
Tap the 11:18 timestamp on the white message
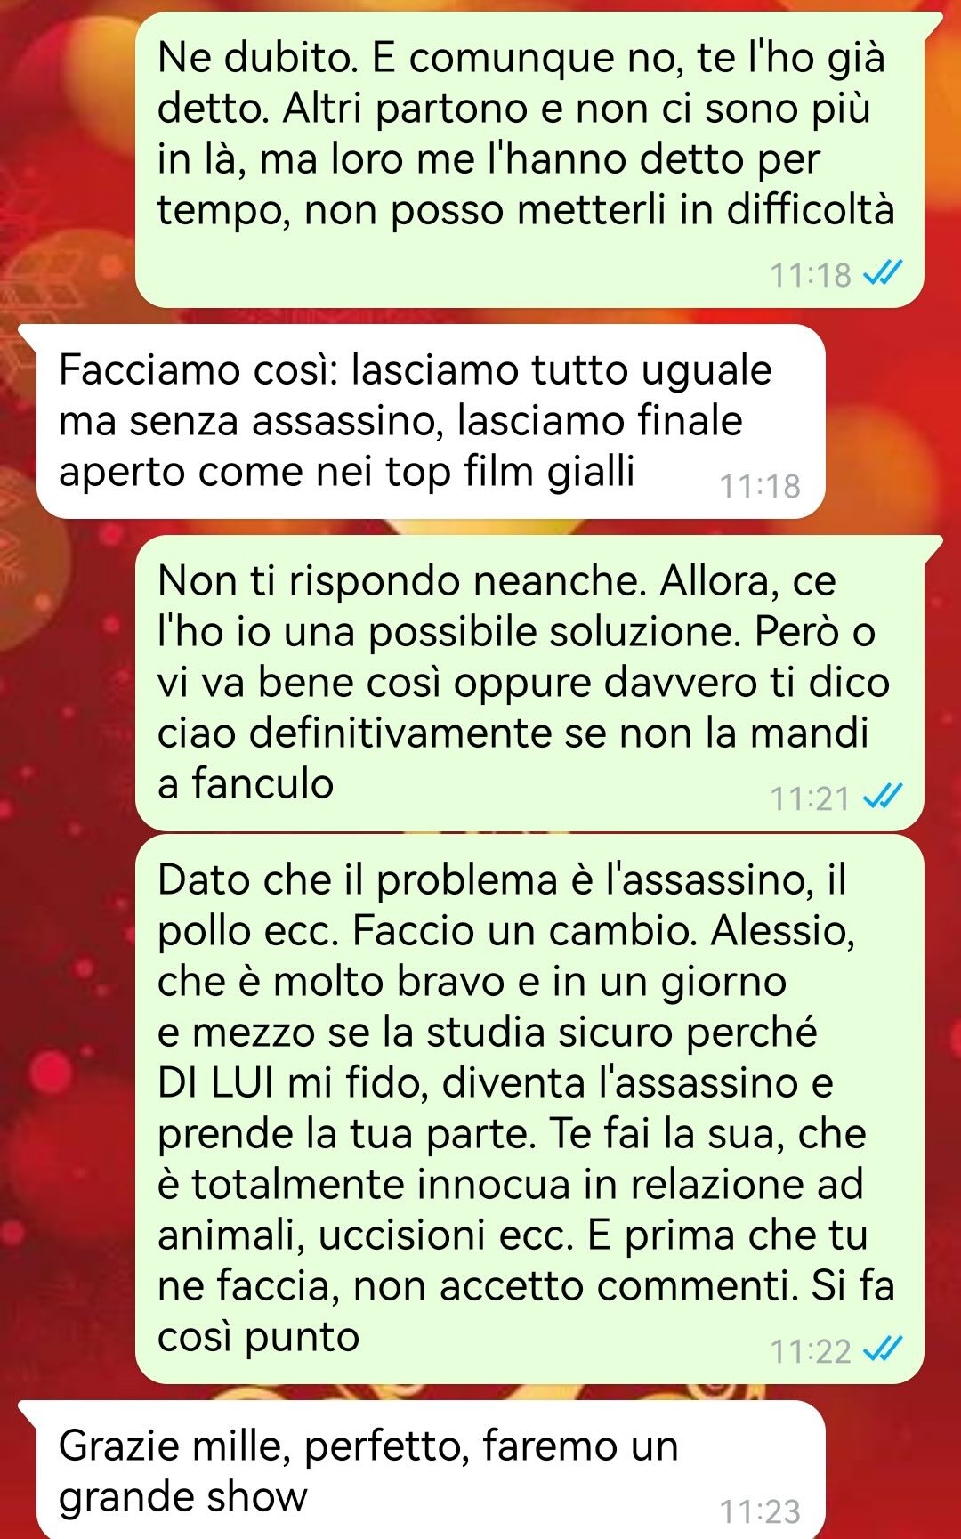coord(760,486)
